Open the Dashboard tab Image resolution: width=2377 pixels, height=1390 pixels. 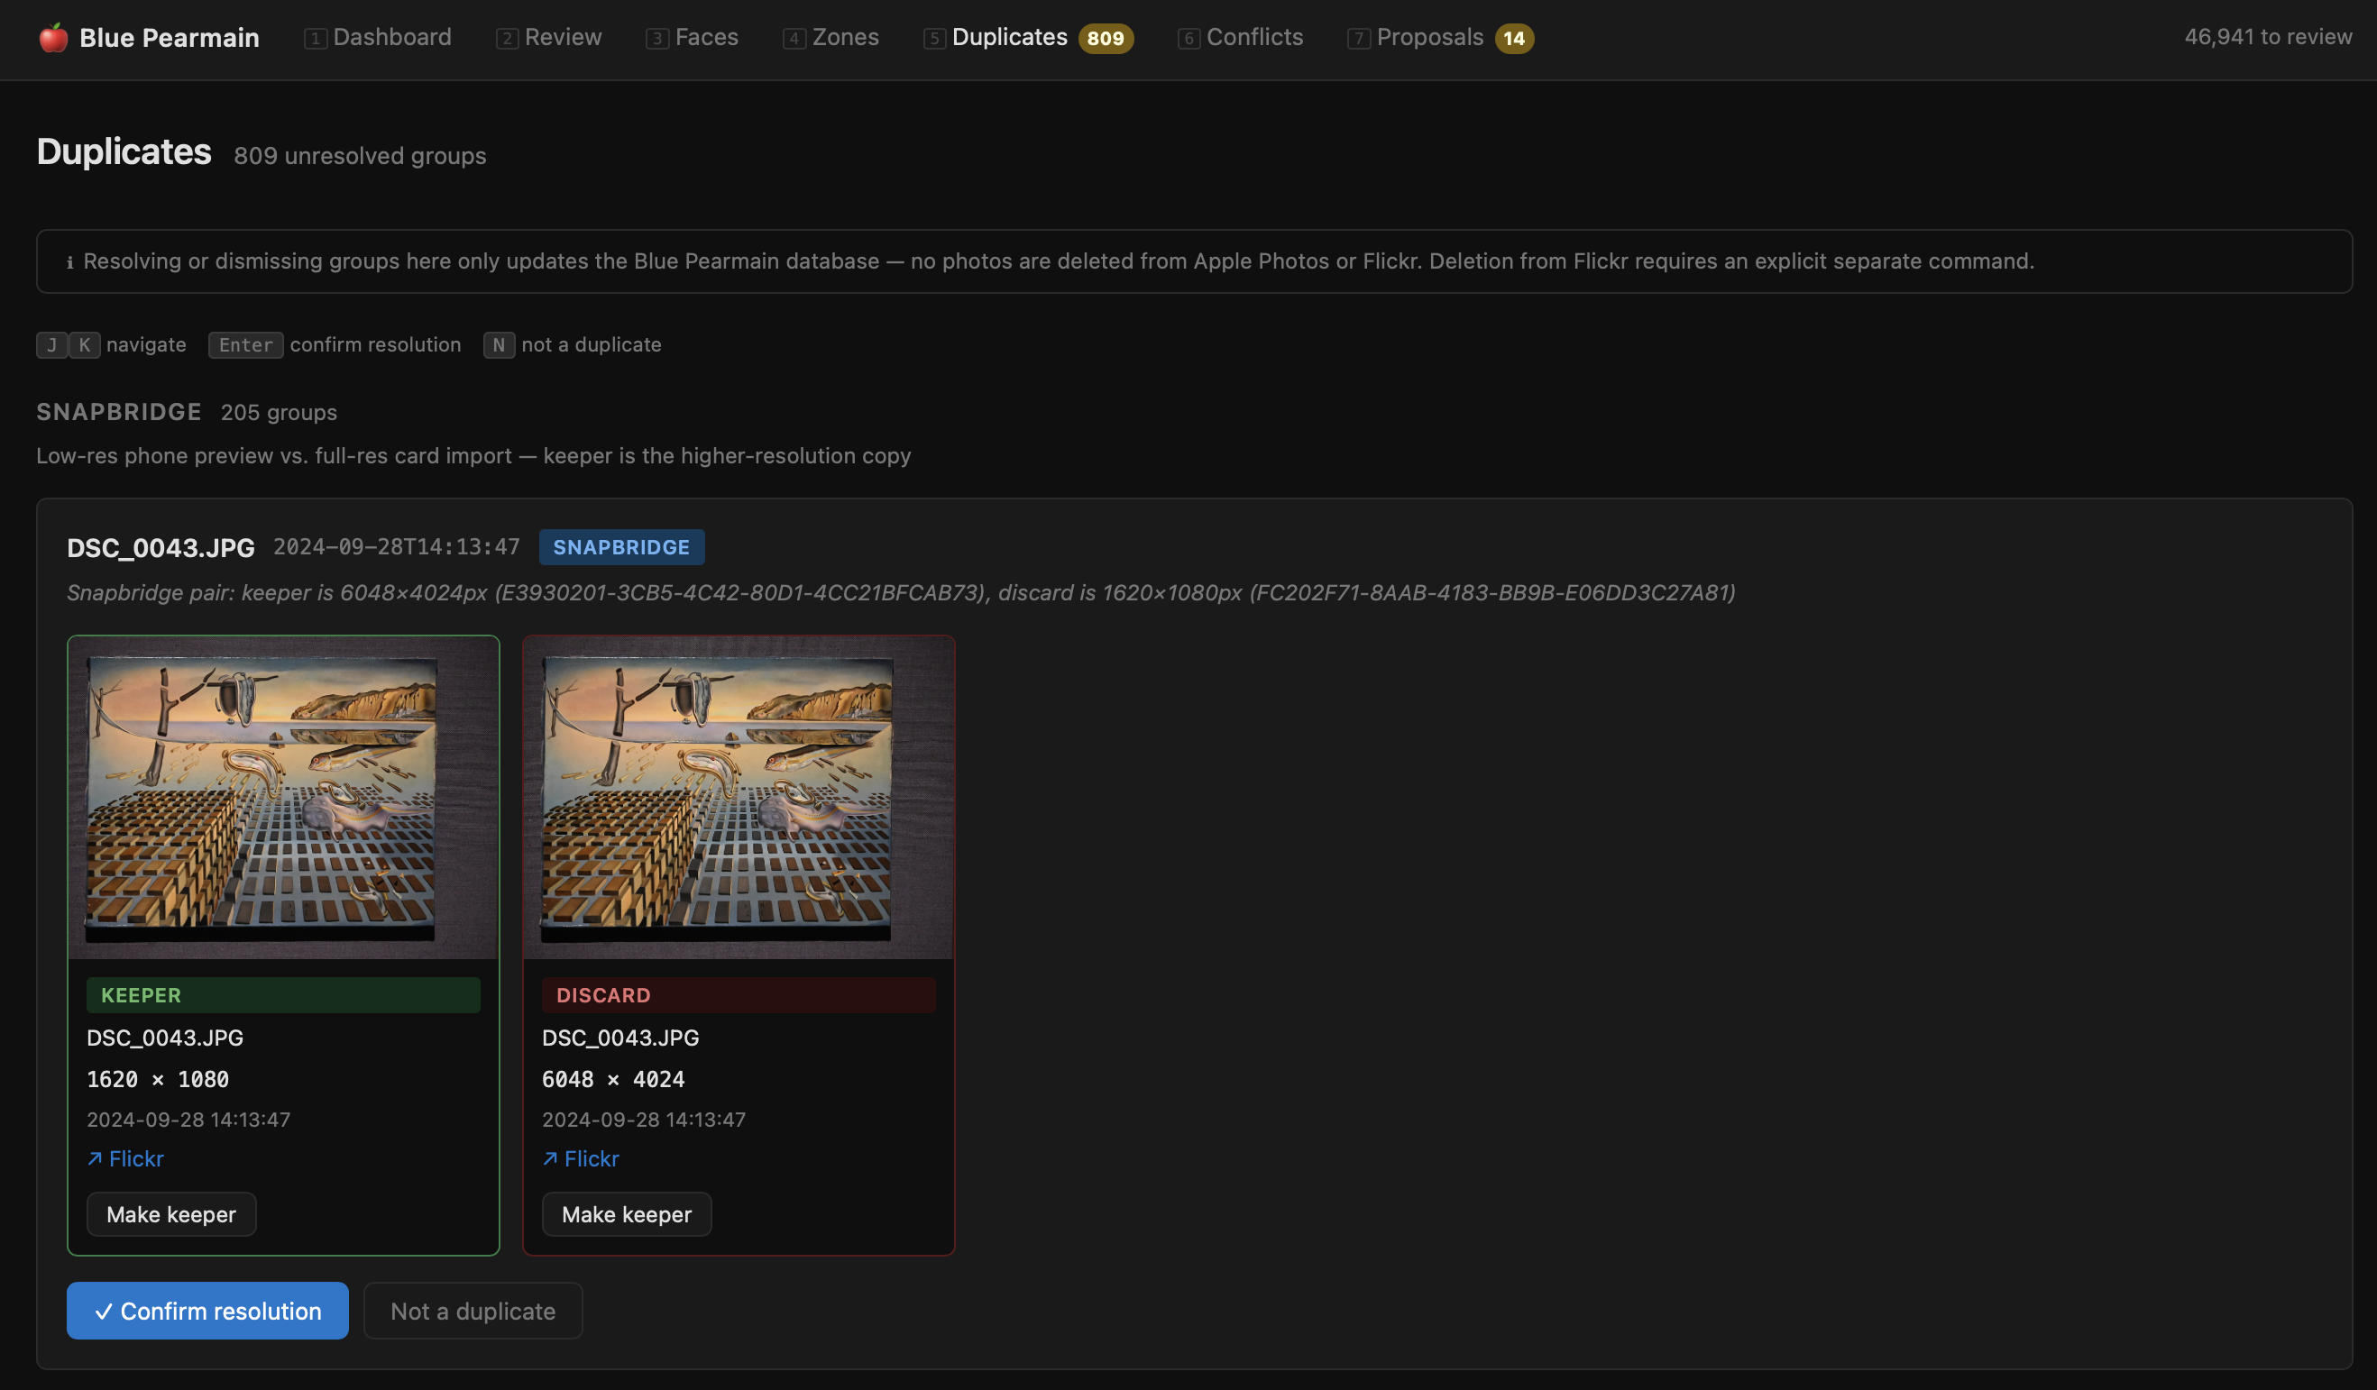pos(377,38)
